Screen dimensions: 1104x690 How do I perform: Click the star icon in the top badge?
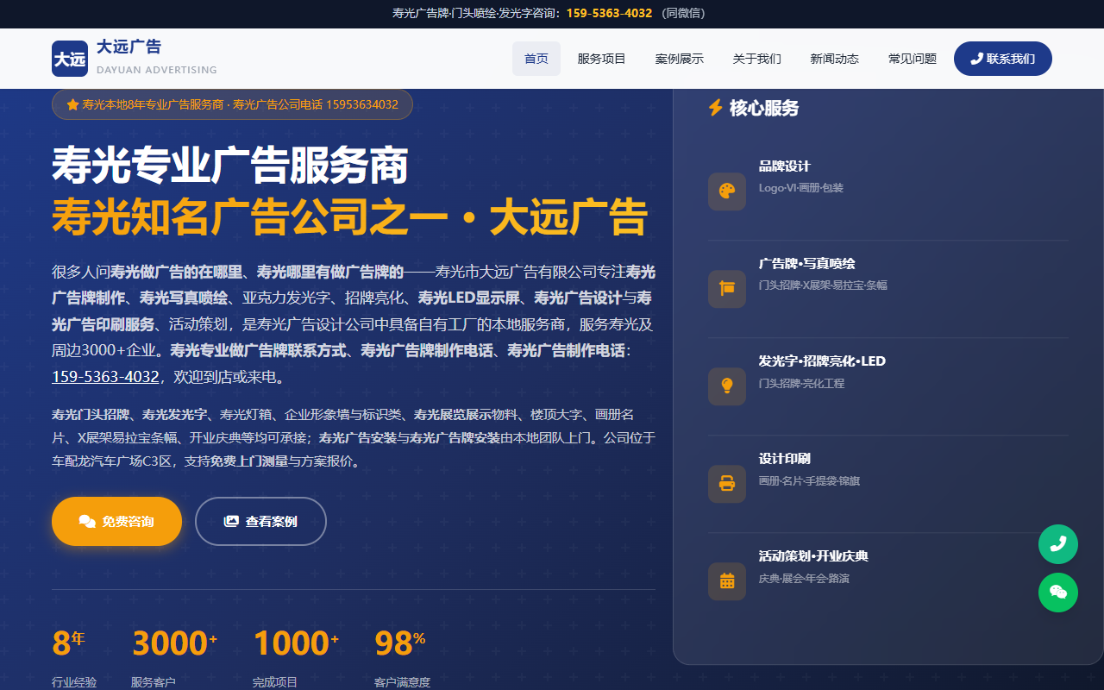click(x=72, y=104)
